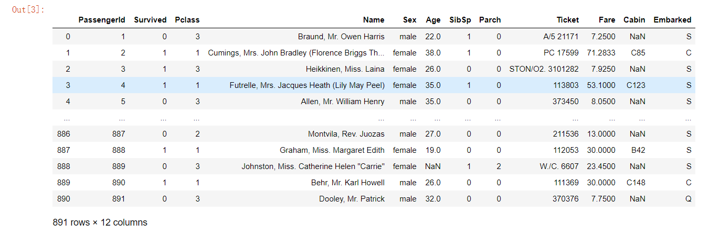Image resolution: width=709 pixels, height=235 pixels.
Task: Click fare value 71.2833
Action: point(601,53)
